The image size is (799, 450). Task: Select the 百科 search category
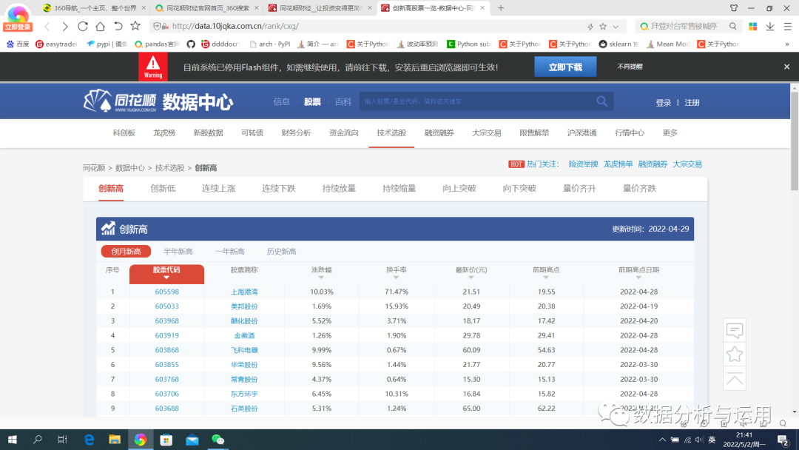pyautogui.click(x=343, y=102)
